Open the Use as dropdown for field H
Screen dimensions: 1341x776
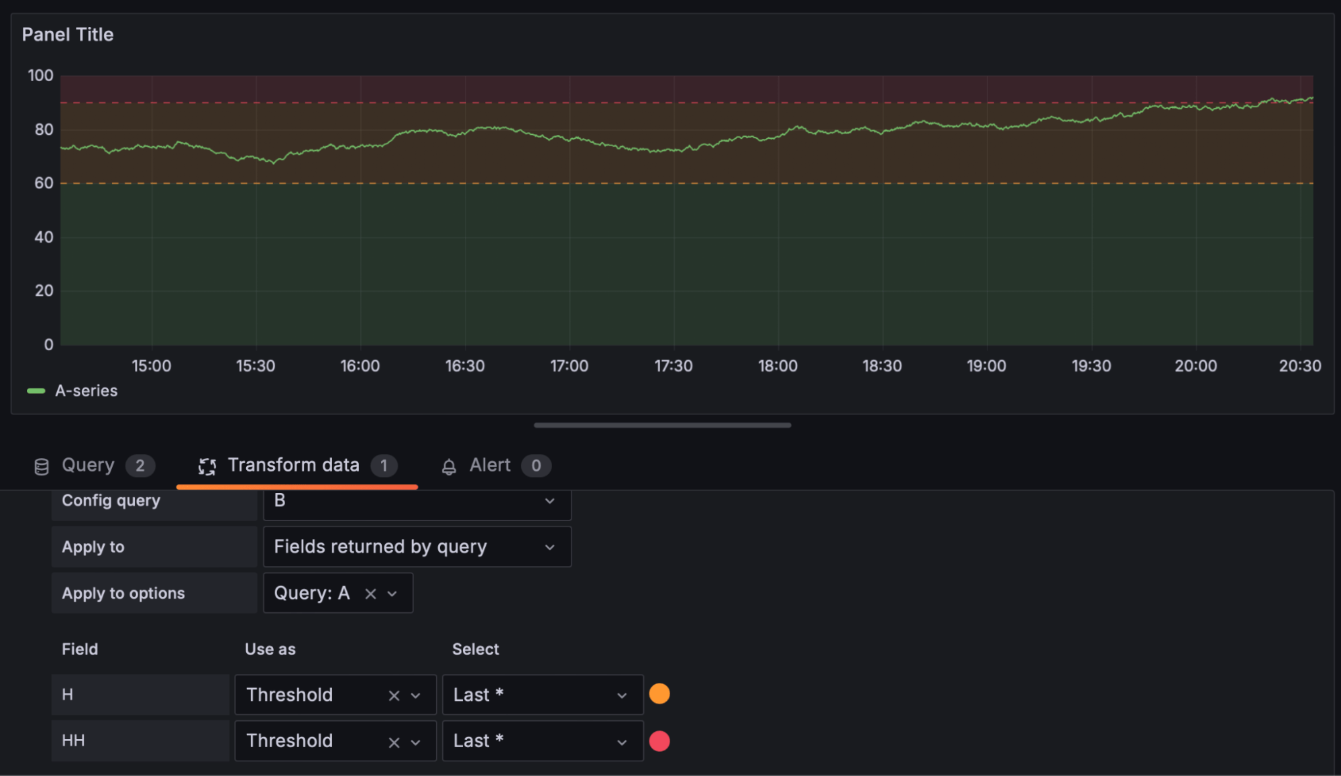point(415,695)
